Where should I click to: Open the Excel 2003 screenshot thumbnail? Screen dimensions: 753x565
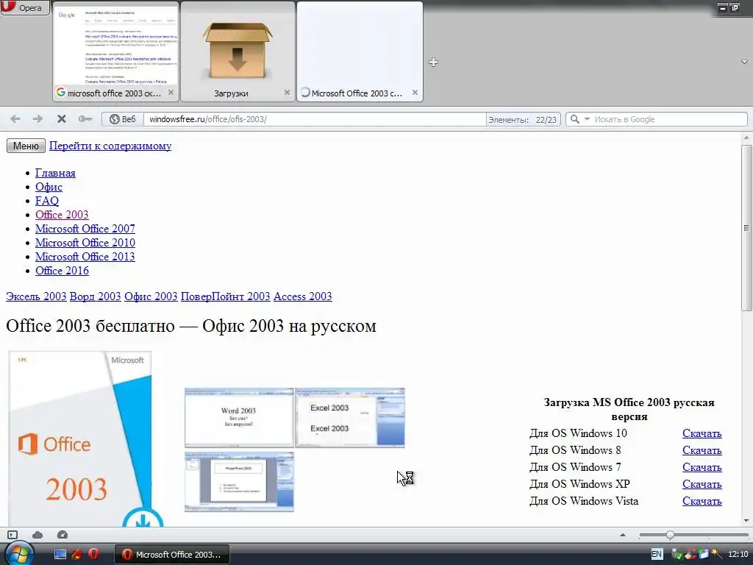[x=350, y=418]
